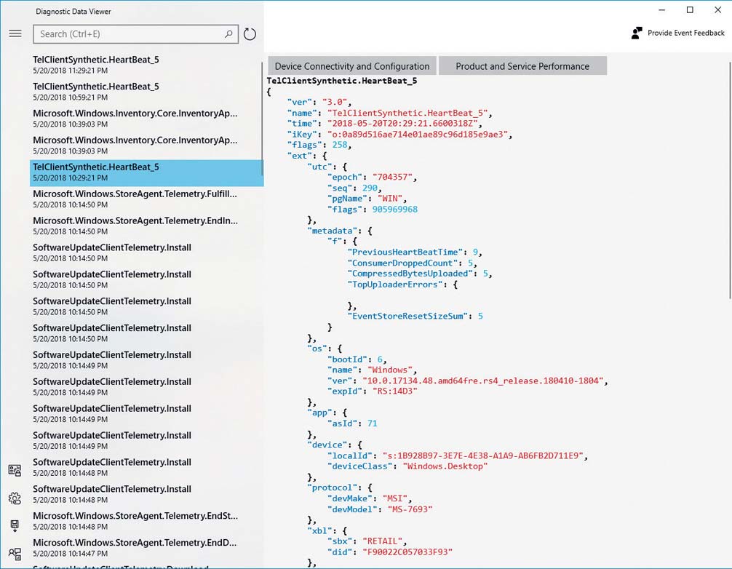Click the "CompressedBytesUploaded" key
This screenshot has height=569, width=732.
(413, 274)
